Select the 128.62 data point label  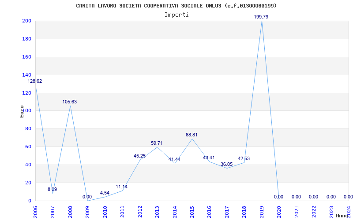[35, 81]
